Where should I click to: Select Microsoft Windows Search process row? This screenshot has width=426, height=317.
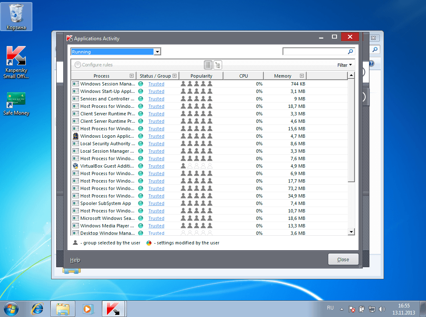pyautogui.click(x=210, y=218)
